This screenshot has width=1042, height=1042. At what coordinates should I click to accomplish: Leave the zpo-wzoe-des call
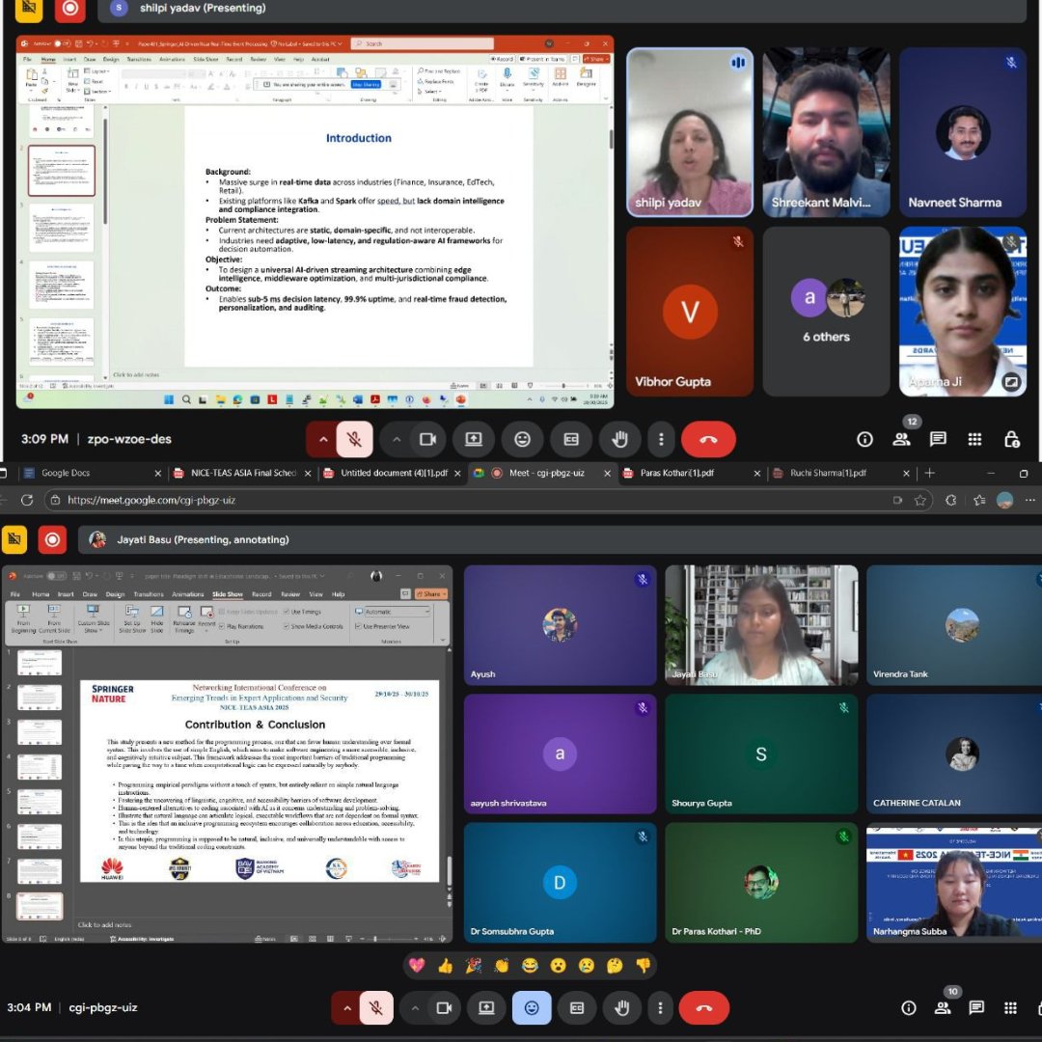(x=708, y=439)
